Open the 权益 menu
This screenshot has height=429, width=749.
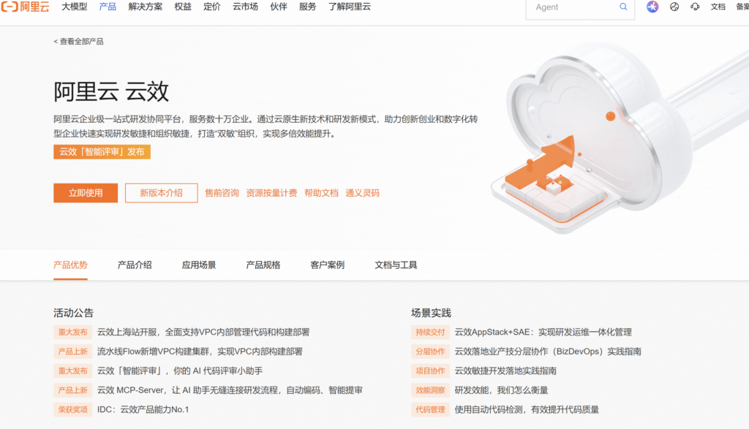click(183, 7)
